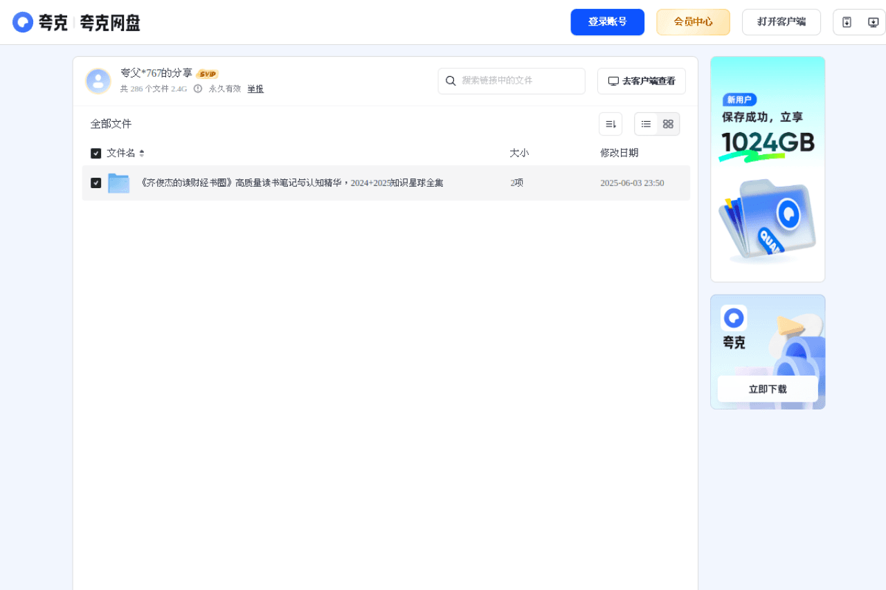Screen dimensions: 886x590
Task: Open the file sorting icon
Action: point(610,123)
